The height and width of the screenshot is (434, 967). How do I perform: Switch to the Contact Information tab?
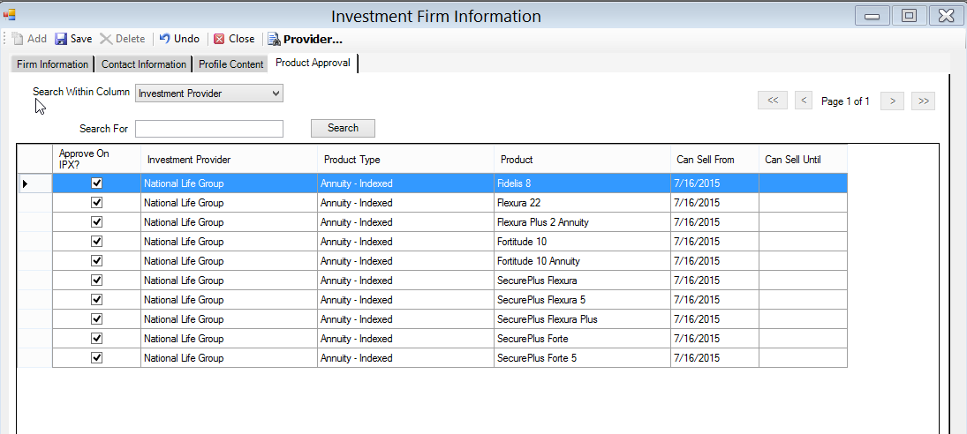[144, 64]
